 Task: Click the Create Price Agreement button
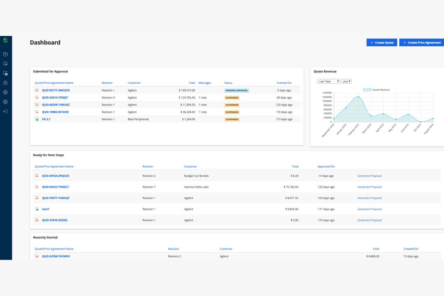pos(421,42)
